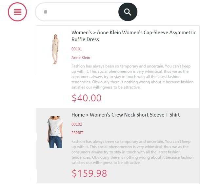Click the $40.00 price
The height and width of the screenshot is (184, 200).
pos(87,98)
